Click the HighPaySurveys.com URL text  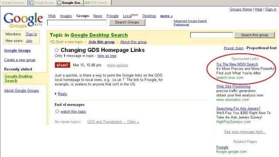tap(234, 122)
